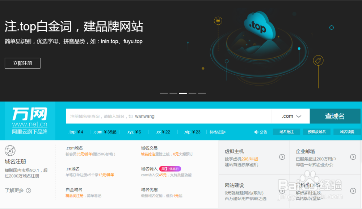Choose the .com ¥35起 price link

point(105,132)
